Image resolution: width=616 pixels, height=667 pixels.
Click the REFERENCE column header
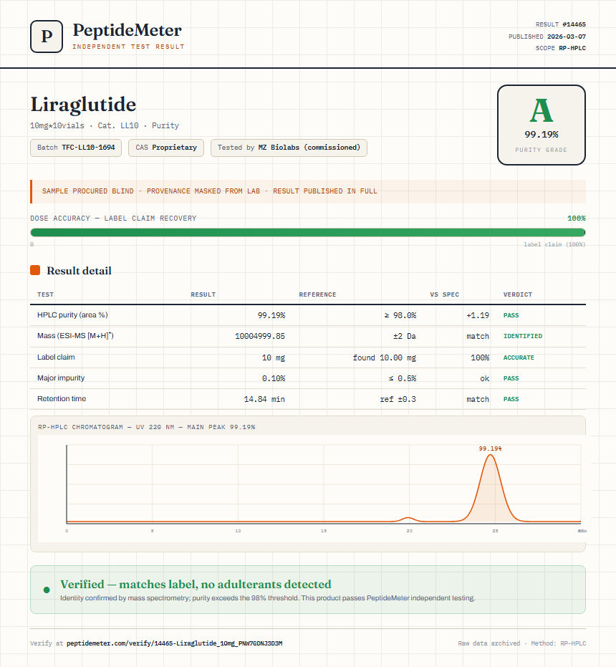coord(317,294)
